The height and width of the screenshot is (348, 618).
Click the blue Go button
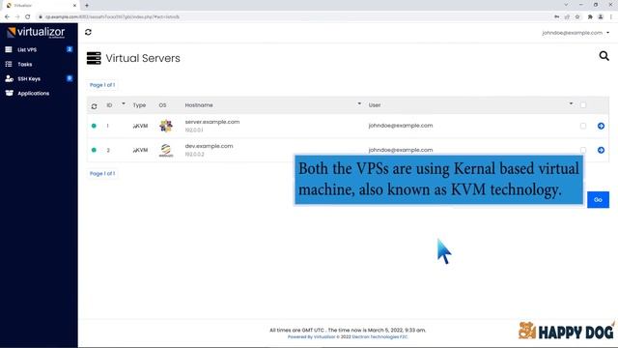tap(598, 200)
